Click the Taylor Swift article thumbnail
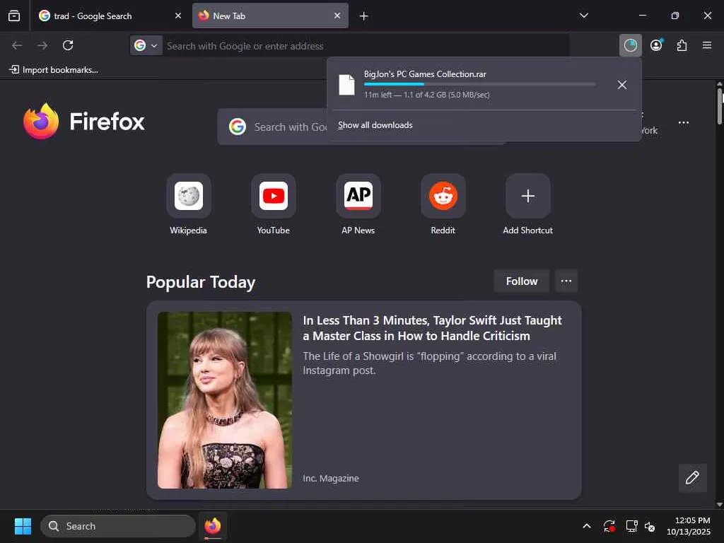 [225, 400]
